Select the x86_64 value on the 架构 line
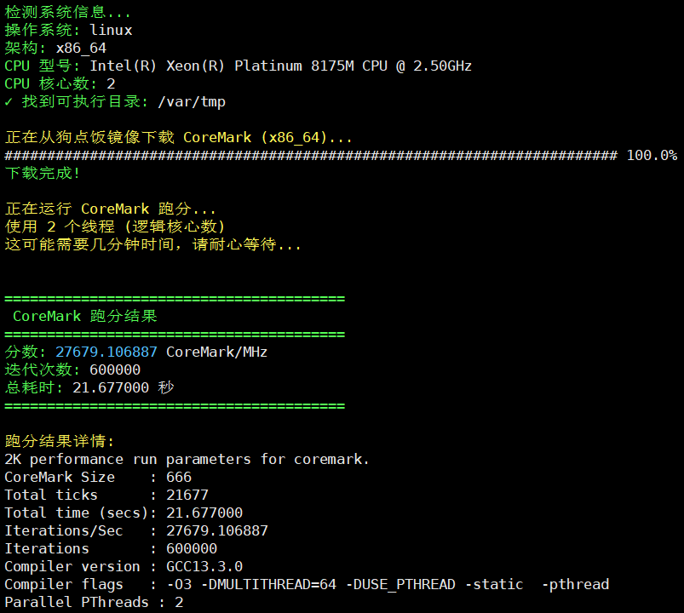Viewport: 684px width, 613px height. [81, 48]
